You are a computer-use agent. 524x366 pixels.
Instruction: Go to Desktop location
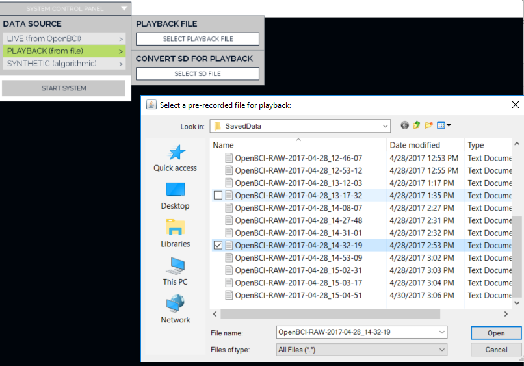tap(175, 196)
